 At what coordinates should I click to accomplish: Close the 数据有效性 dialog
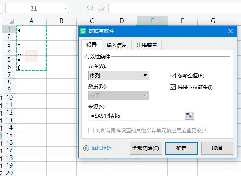click(x=231, y=31)
